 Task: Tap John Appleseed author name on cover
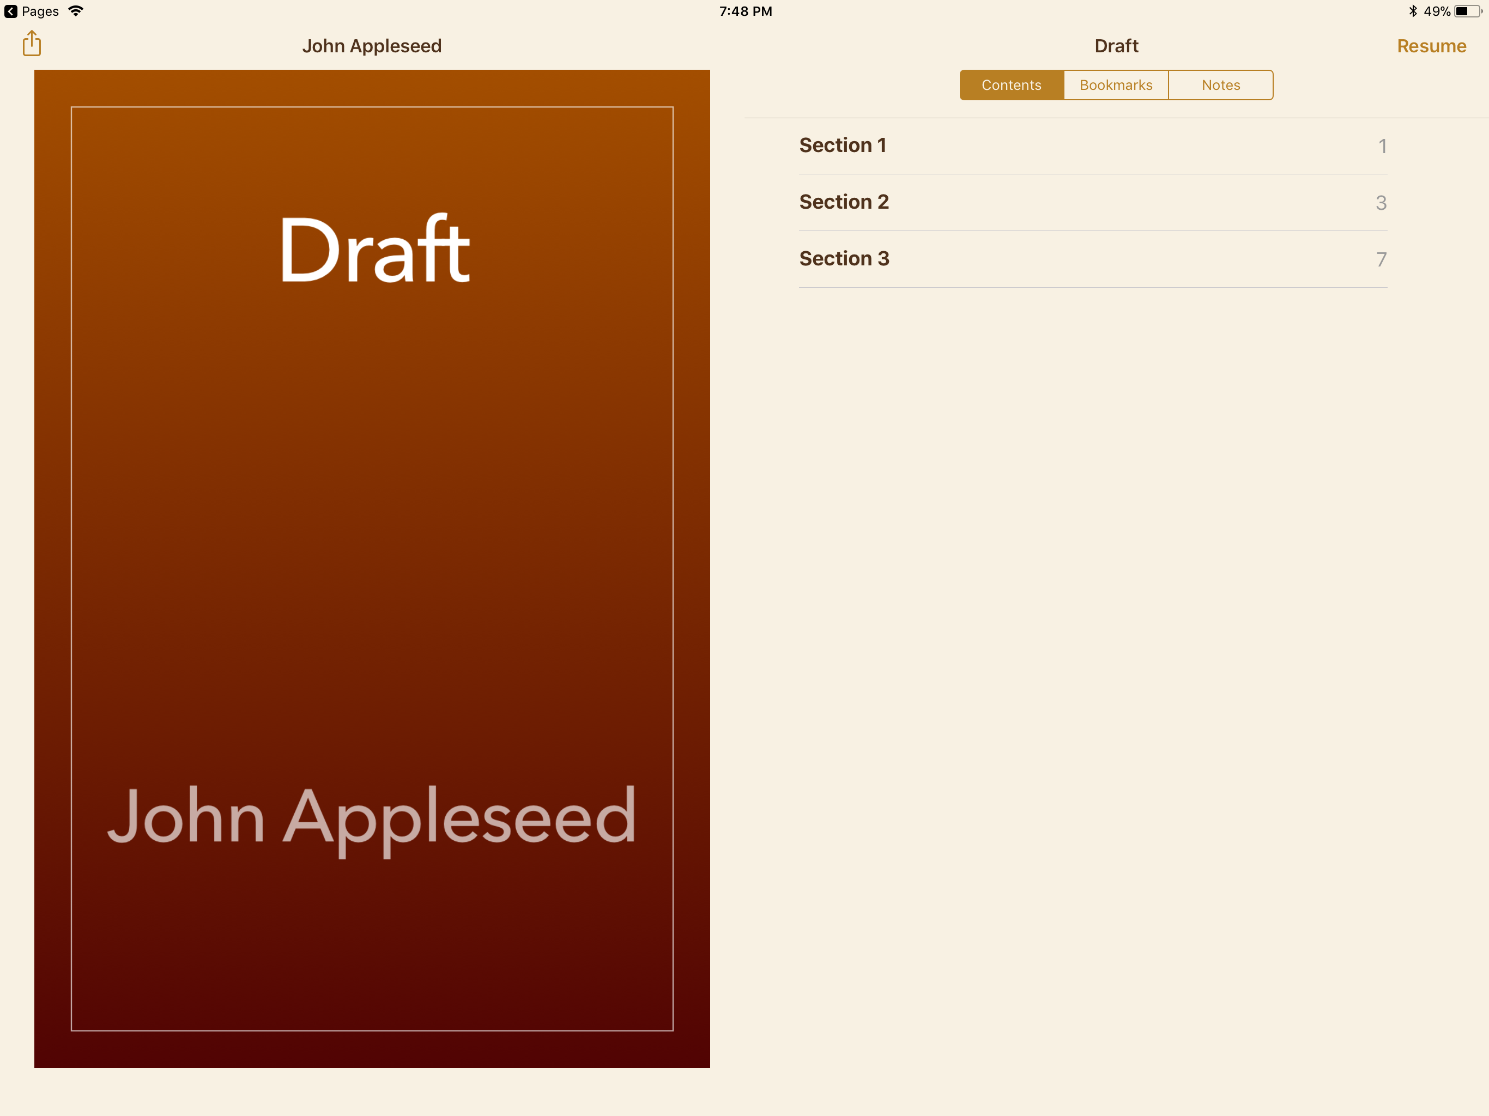[x=372, y=817]
